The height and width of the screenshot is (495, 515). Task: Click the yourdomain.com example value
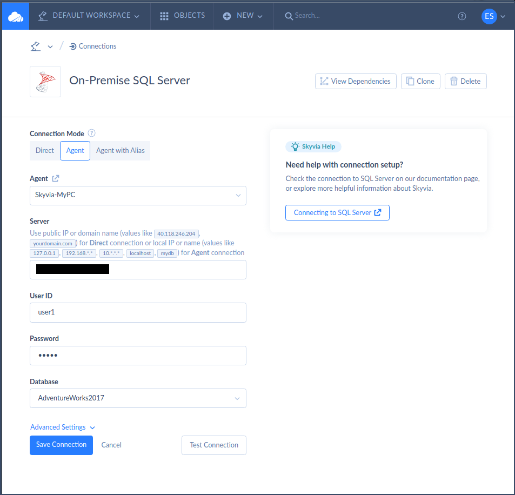(x=52, y=243)
